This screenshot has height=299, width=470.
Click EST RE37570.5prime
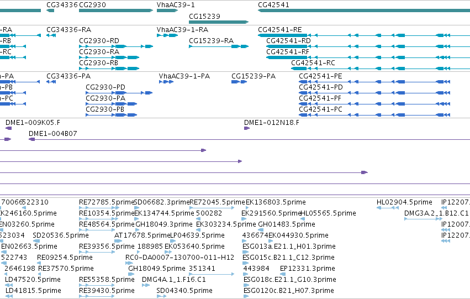66,269
